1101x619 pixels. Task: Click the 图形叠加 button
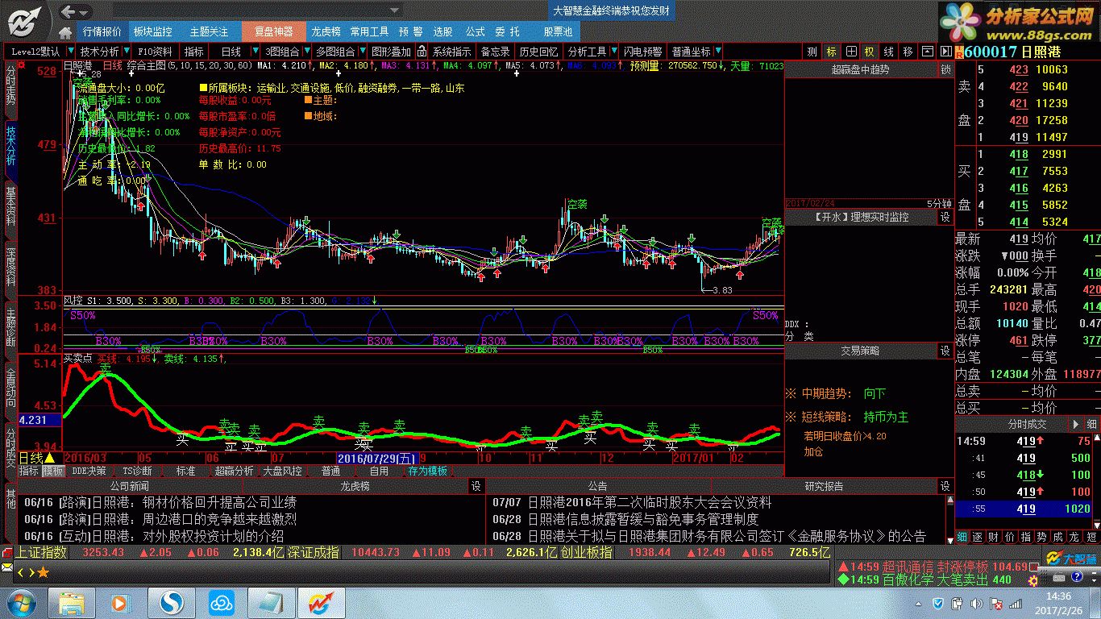[391, 52]
